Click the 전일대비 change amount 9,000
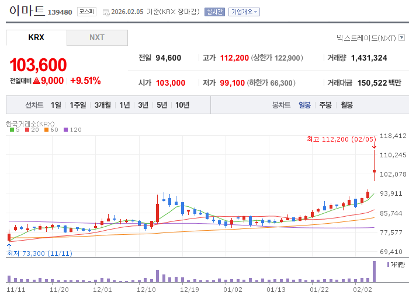409x296 pixels. click(52, 80)
